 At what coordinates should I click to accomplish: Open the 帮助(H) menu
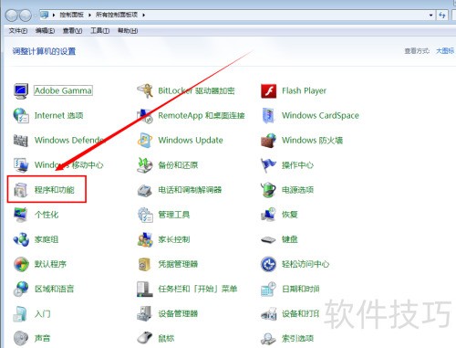pos(128,31)
